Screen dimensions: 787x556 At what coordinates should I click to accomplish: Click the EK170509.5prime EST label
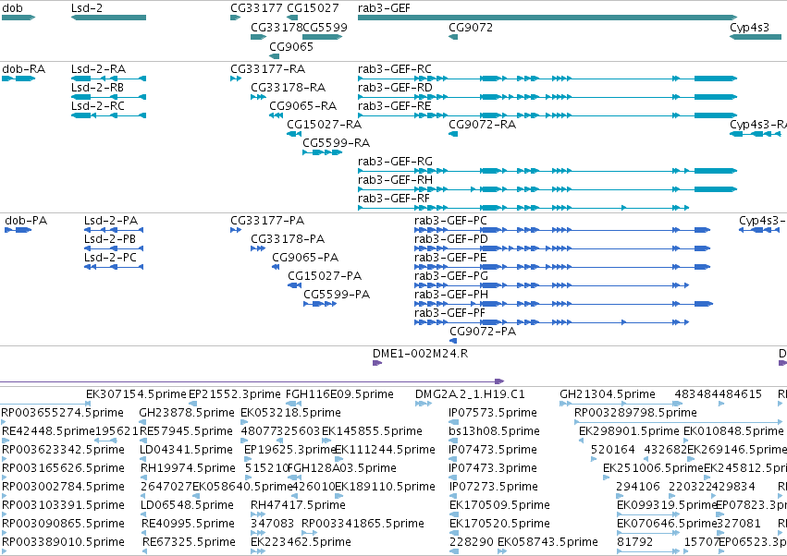[499, 504]
